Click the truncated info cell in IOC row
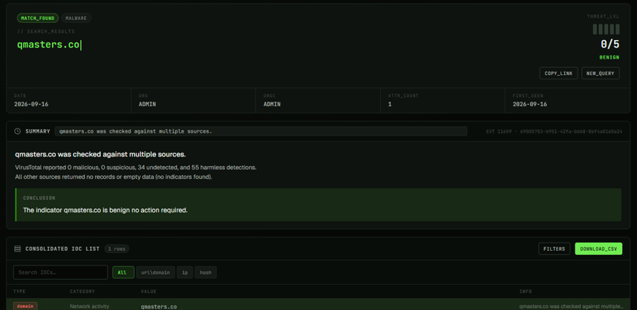Image resolution: width=637 pixels, height=310 pixels. point(571,307)
